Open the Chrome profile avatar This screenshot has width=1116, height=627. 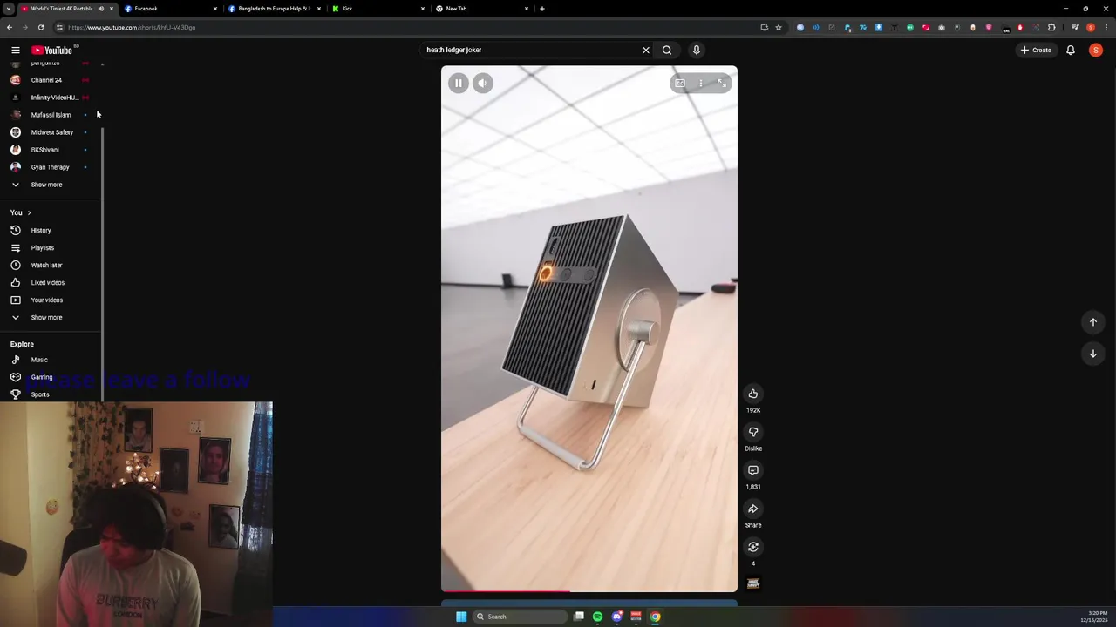(x=1090, y=27)
